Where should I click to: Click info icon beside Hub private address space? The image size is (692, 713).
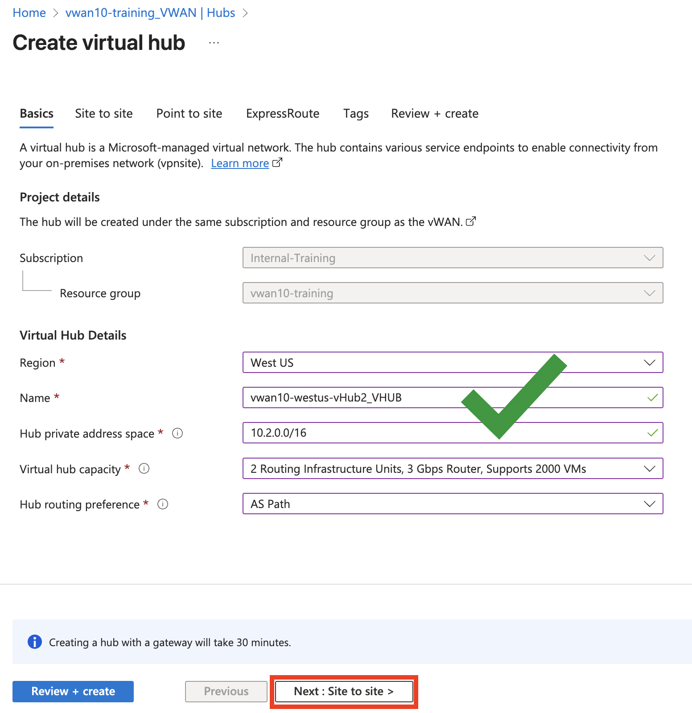[x=177, y=433]
